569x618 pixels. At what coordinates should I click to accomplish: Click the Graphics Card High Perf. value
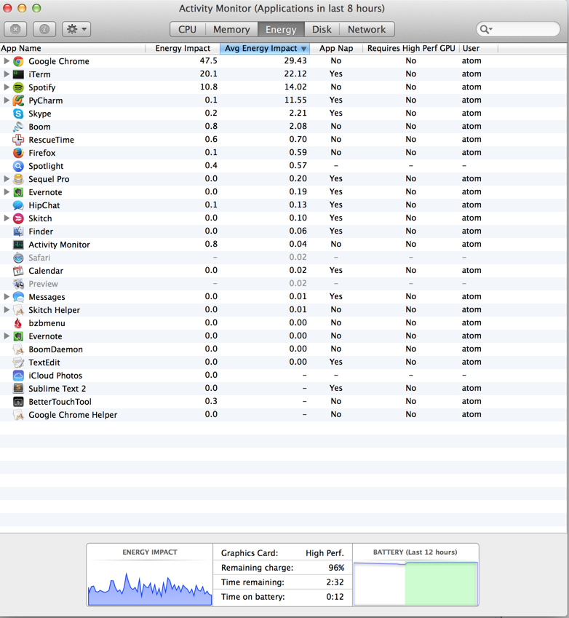click(x=325, y=553)
